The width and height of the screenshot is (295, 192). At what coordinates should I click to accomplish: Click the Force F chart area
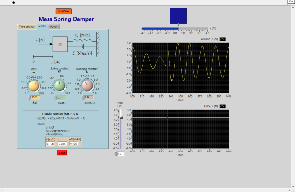[181, 129]
